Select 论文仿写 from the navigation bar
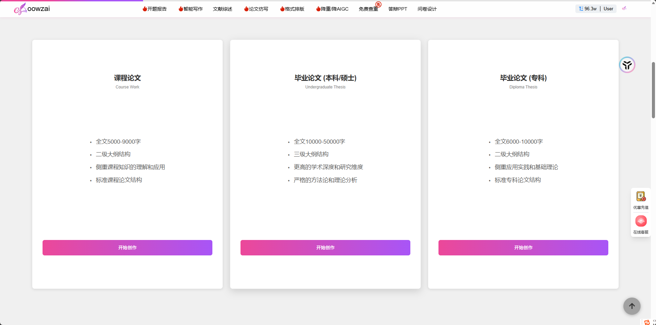The width and height of the screenshot is (656, 325). pos(256,9)
